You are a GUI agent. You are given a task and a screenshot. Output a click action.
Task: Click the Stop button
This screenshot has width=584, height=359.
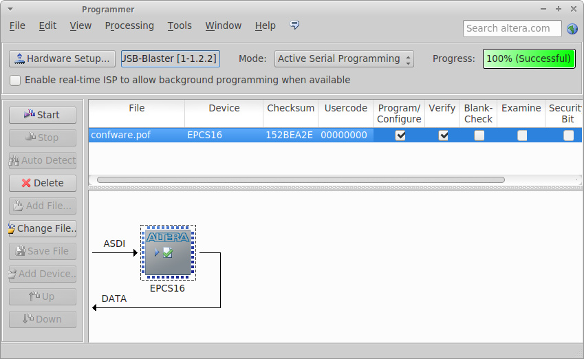pos(43,138)
